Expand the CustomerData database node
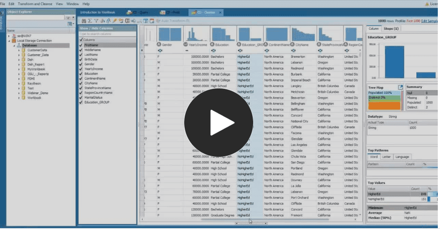The image size is (440, 229). pos(19,50)
